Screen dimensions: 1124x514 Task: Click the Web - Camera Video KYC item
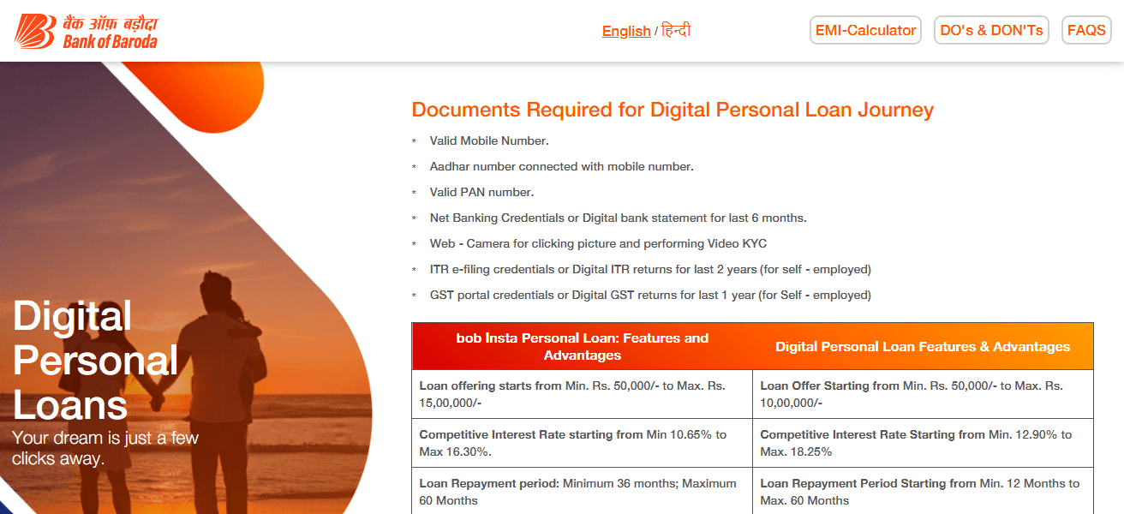point(598,243)
